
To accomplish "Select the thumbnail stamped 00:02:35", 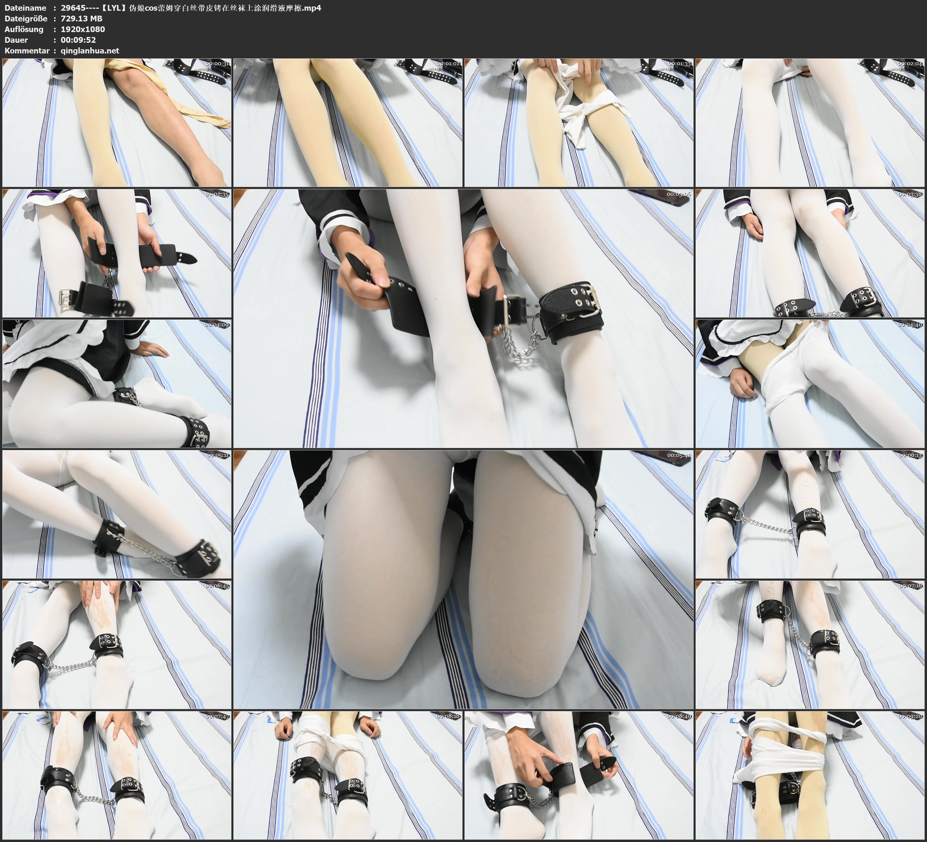I will [117, 253].
